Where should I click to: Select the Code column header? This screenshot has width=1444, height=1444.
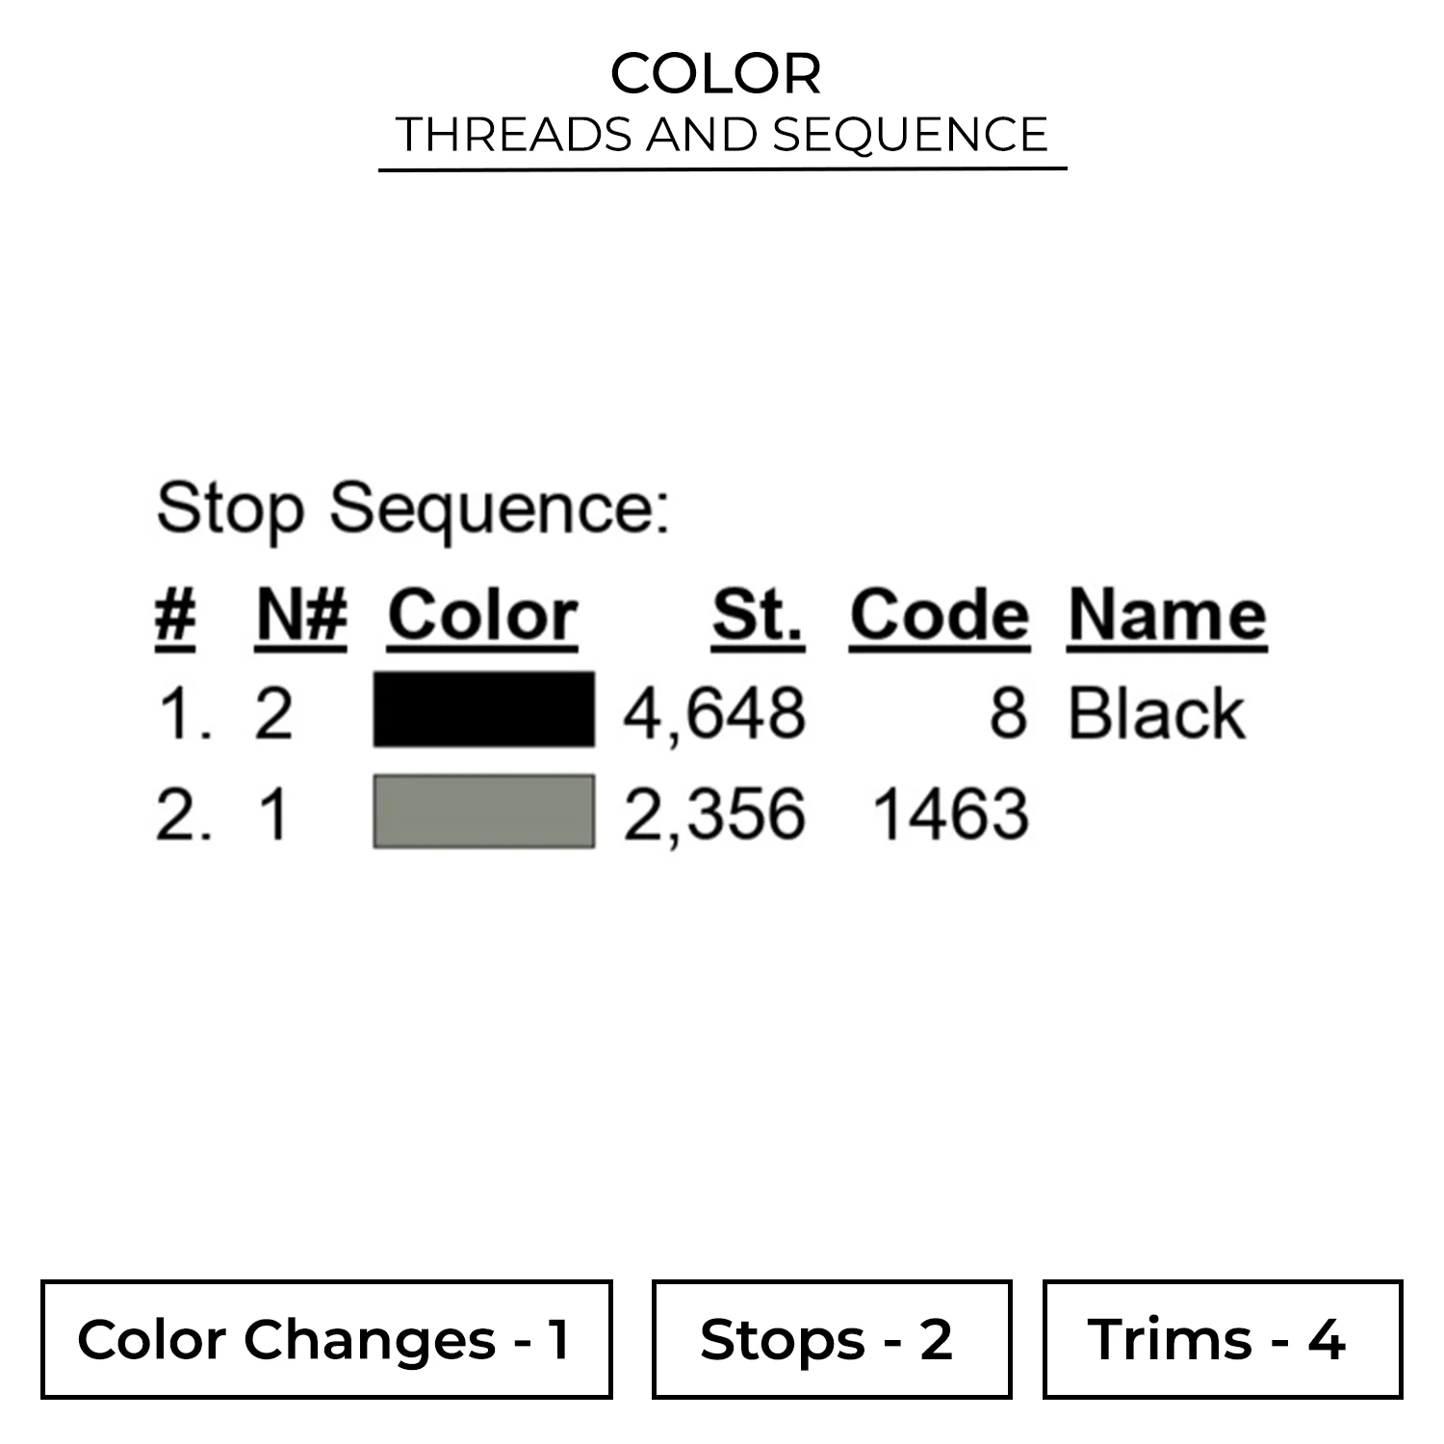click(939, 615)
